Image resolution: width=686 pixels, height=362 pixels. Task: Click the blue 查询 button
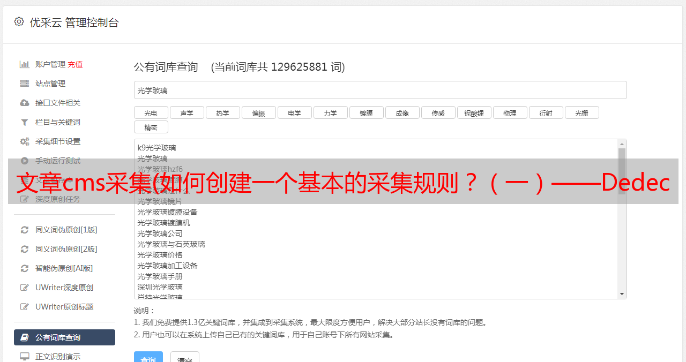click(148, 358)
